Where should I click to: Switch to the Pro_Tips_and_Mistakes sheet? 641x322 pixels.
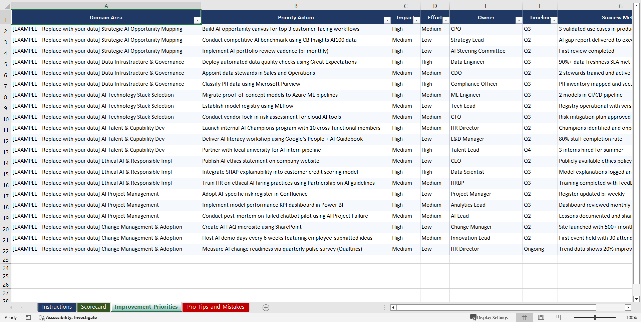[x=215, y=307]
